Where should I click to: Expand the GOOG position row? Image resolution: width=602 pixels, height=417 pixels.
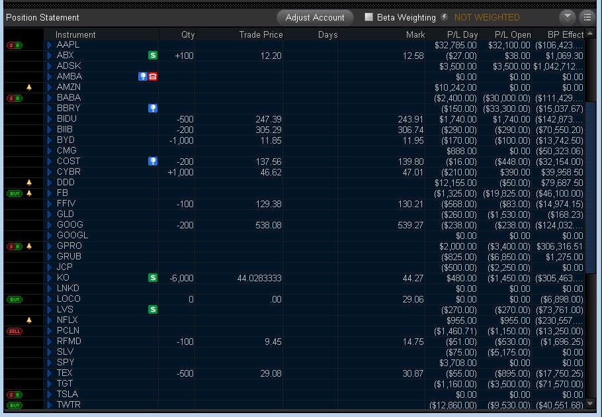point(50,225)
